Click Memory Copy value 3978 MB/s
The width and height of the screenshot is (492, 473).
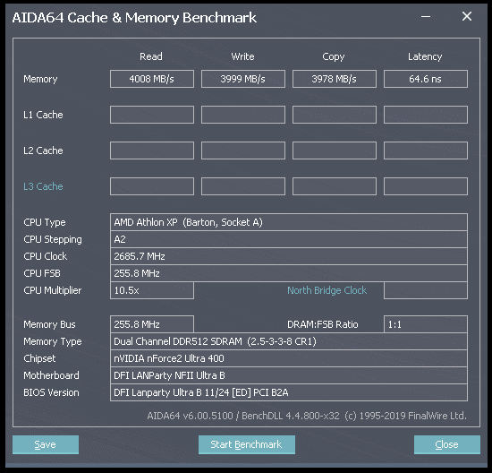coord(335,79)
